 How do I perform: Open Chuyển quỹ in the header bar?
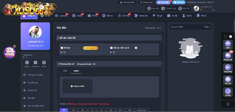[x=169, y=9]
